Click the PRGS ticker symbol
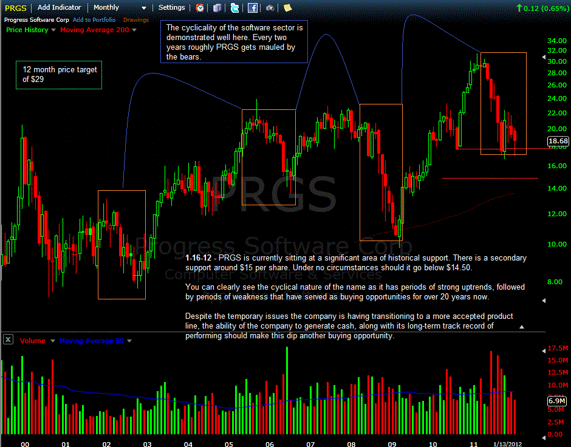 point(16,8)
